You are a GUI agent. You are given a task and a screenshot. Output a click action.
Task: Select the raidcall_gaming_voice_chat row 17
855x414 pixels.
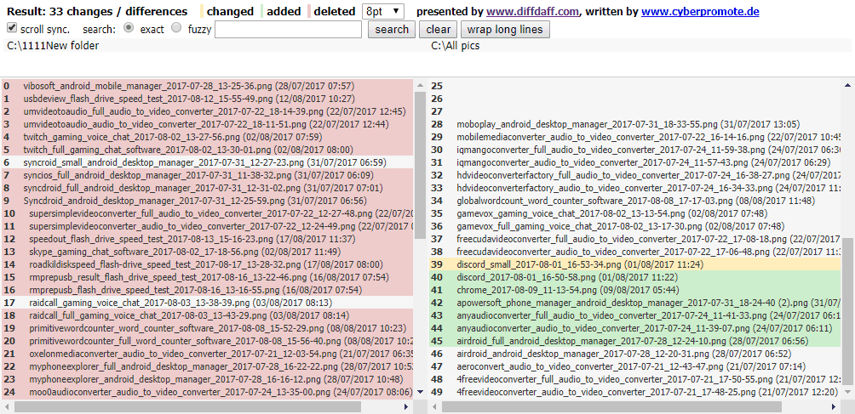[x=207, y=303]
